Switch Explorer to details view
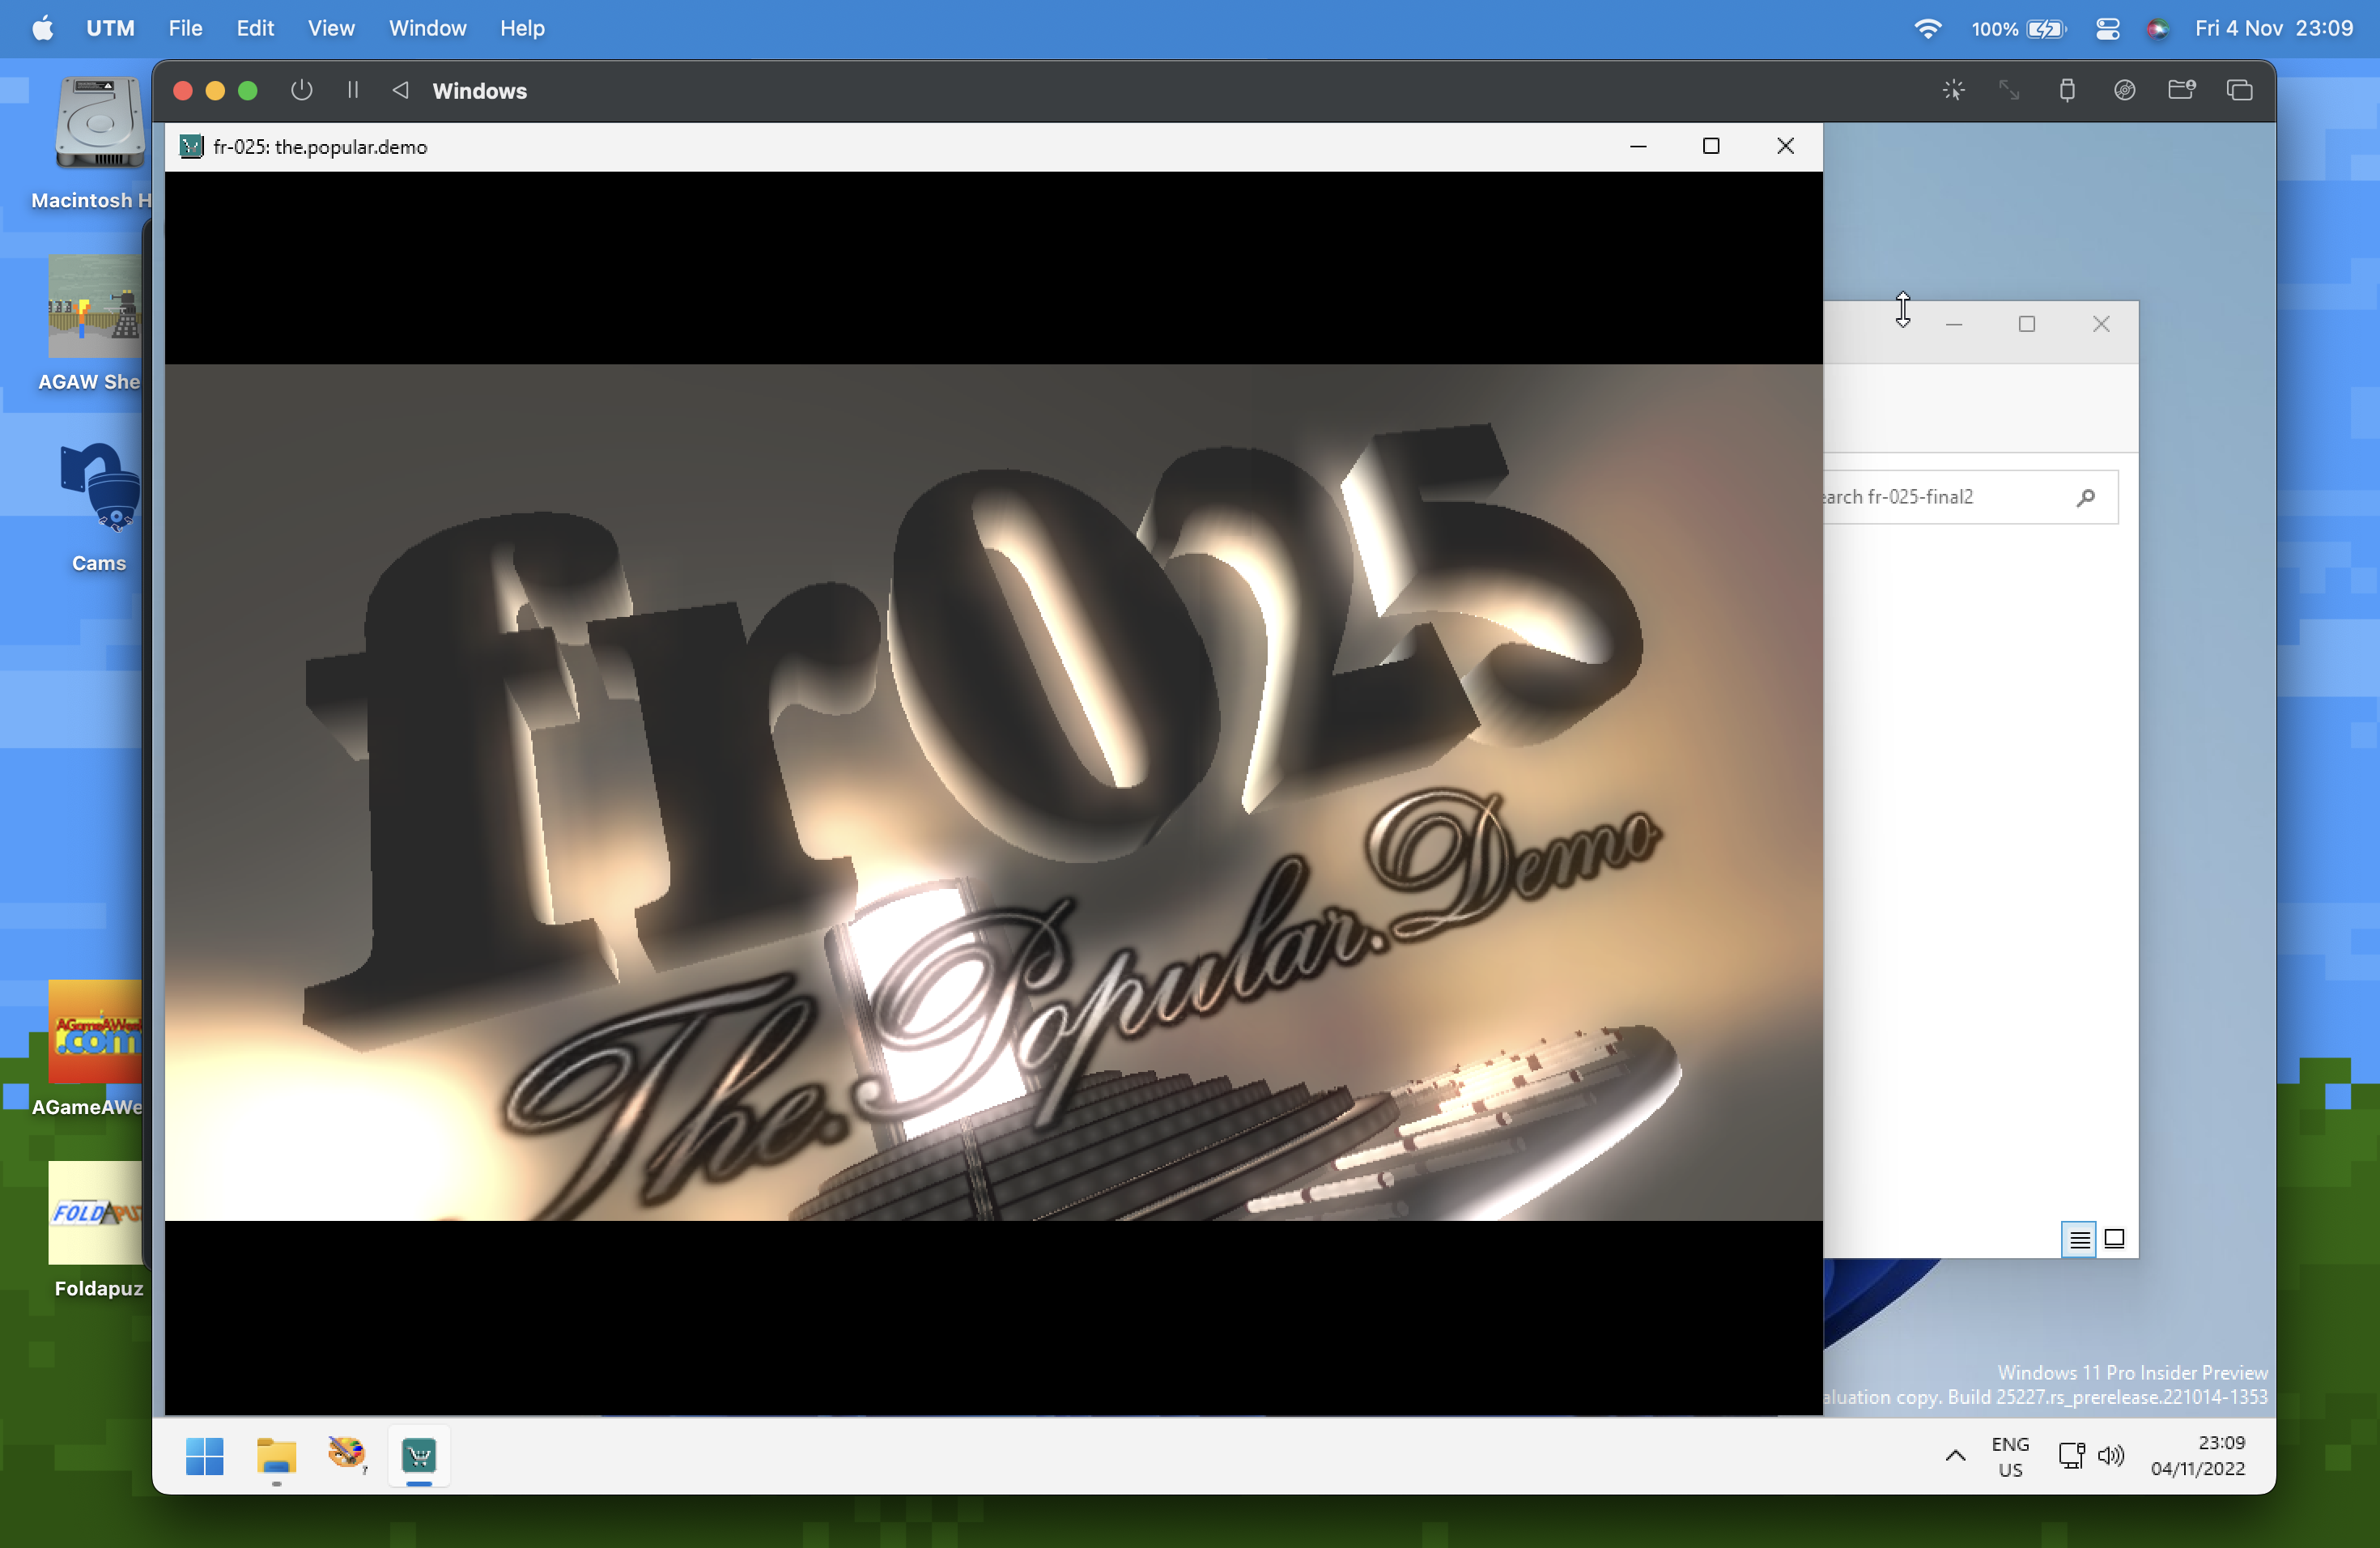Viewport: 2380px width, 1548px height. [2079, 1239]
